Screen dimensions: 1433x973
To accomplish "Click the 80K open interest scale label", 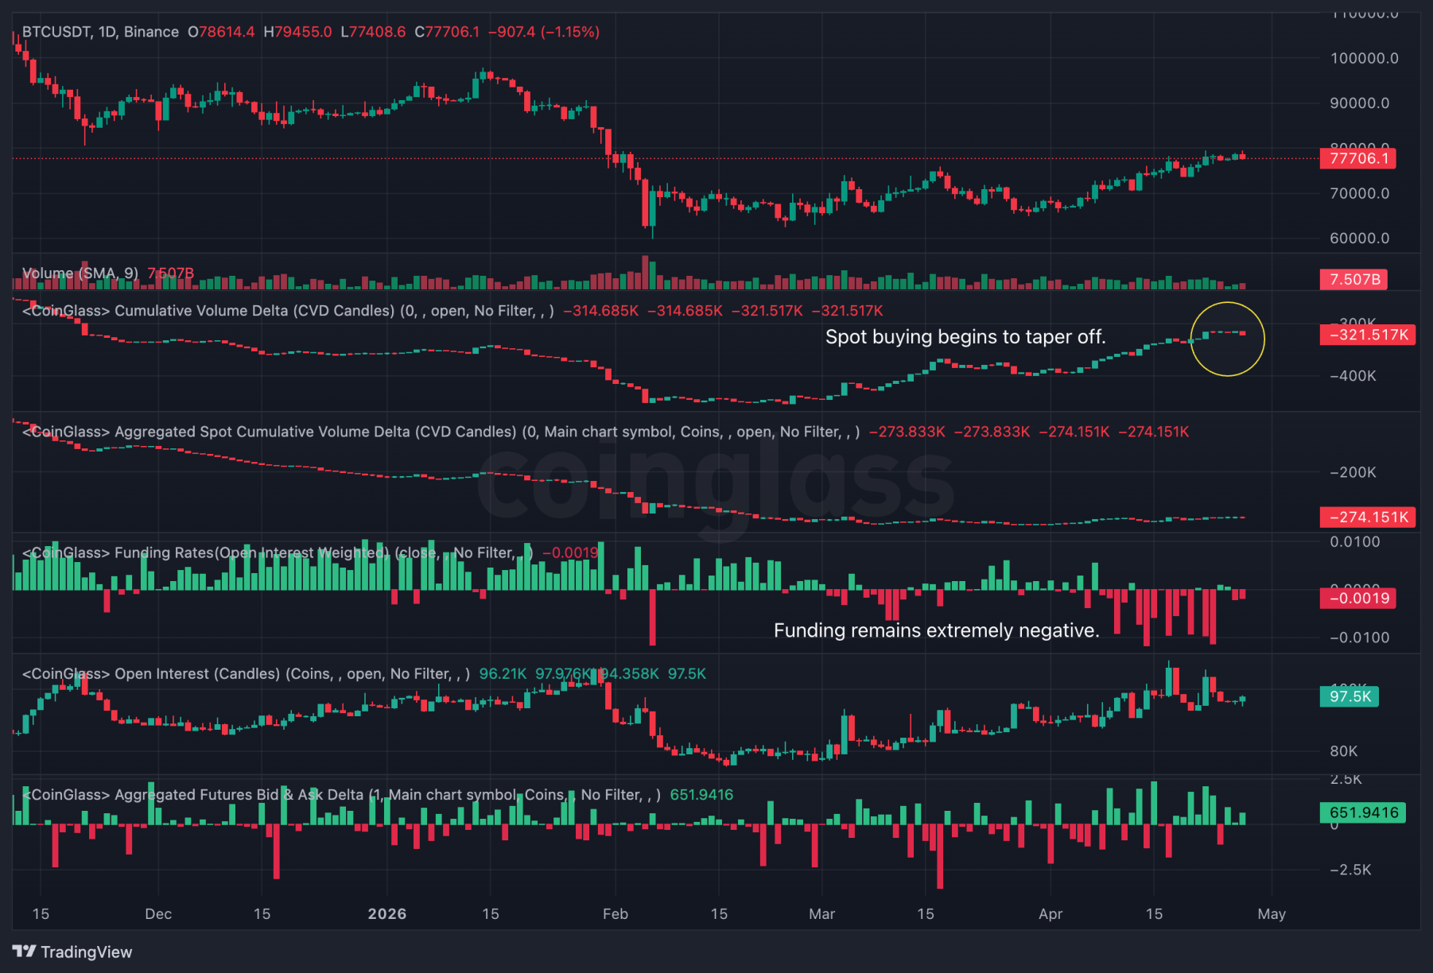I will (1344, 751).
